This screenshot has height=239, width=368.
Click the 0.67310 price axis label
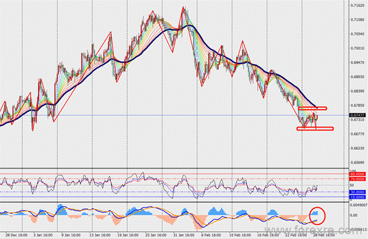tap(357, 120)
